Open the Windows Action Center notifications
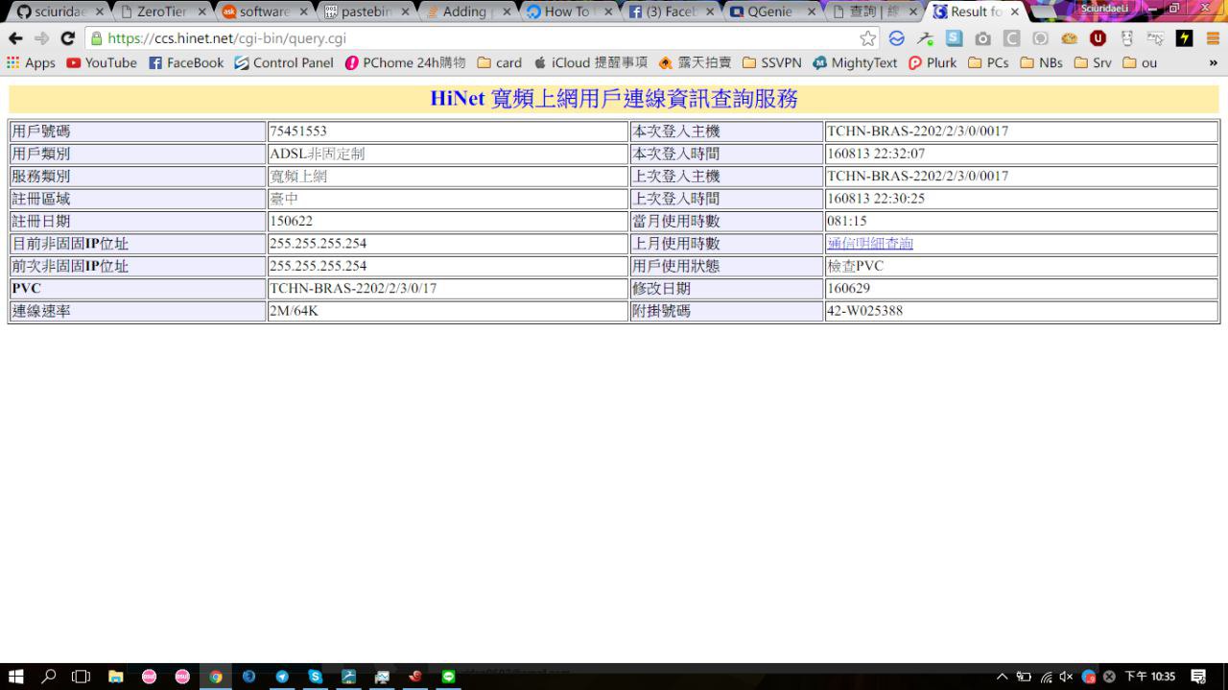This screenshot has width=1228, height=690. tap(1198, 677)
